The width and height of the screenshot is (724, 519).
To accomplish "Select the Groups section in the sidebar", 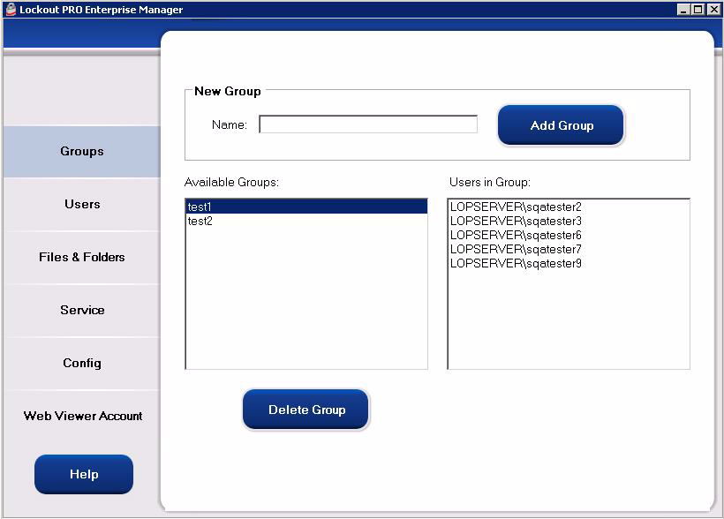I will pos(81,151).
